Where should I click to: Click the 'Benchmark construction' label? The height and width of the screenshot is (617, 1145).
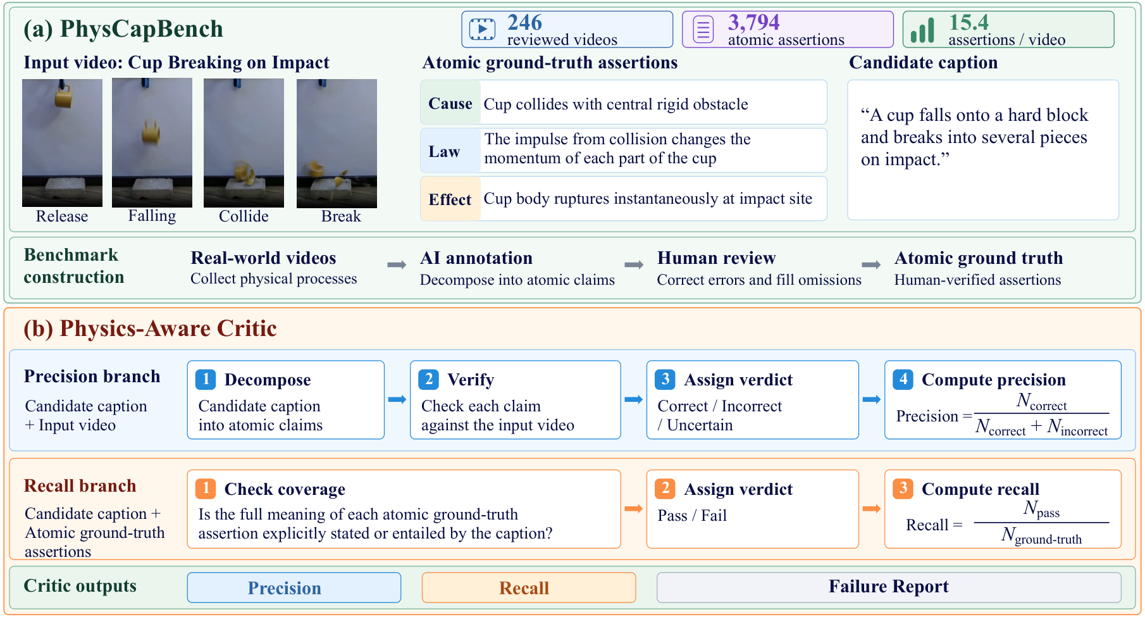[73, 266]
